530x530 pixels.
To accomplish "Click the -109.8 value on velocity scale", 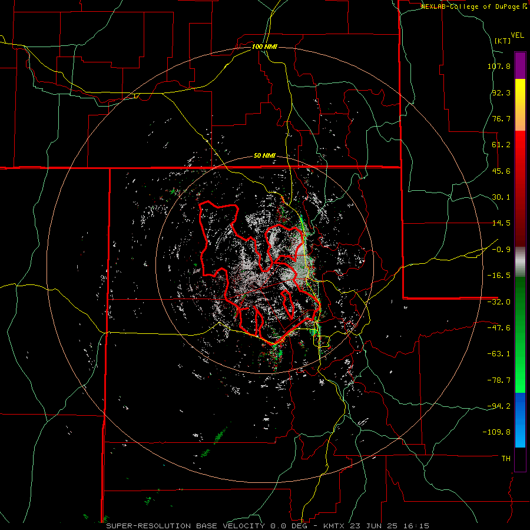I will tap(496, 432).
